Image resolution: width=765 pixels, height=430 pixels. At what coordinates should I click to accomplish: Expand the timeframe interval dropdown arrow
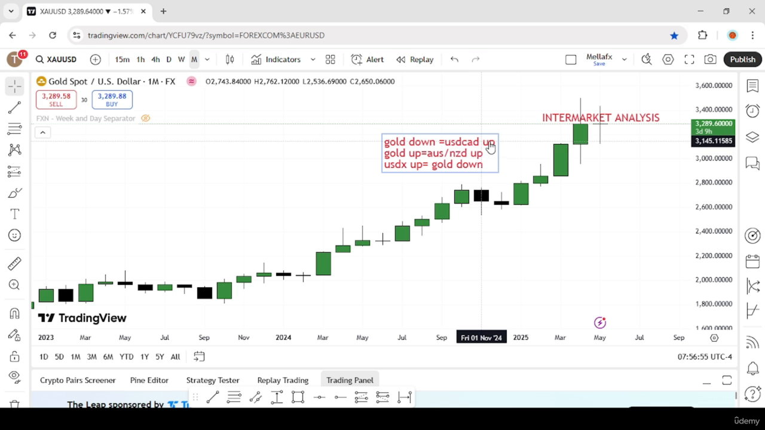coord(207,59)
